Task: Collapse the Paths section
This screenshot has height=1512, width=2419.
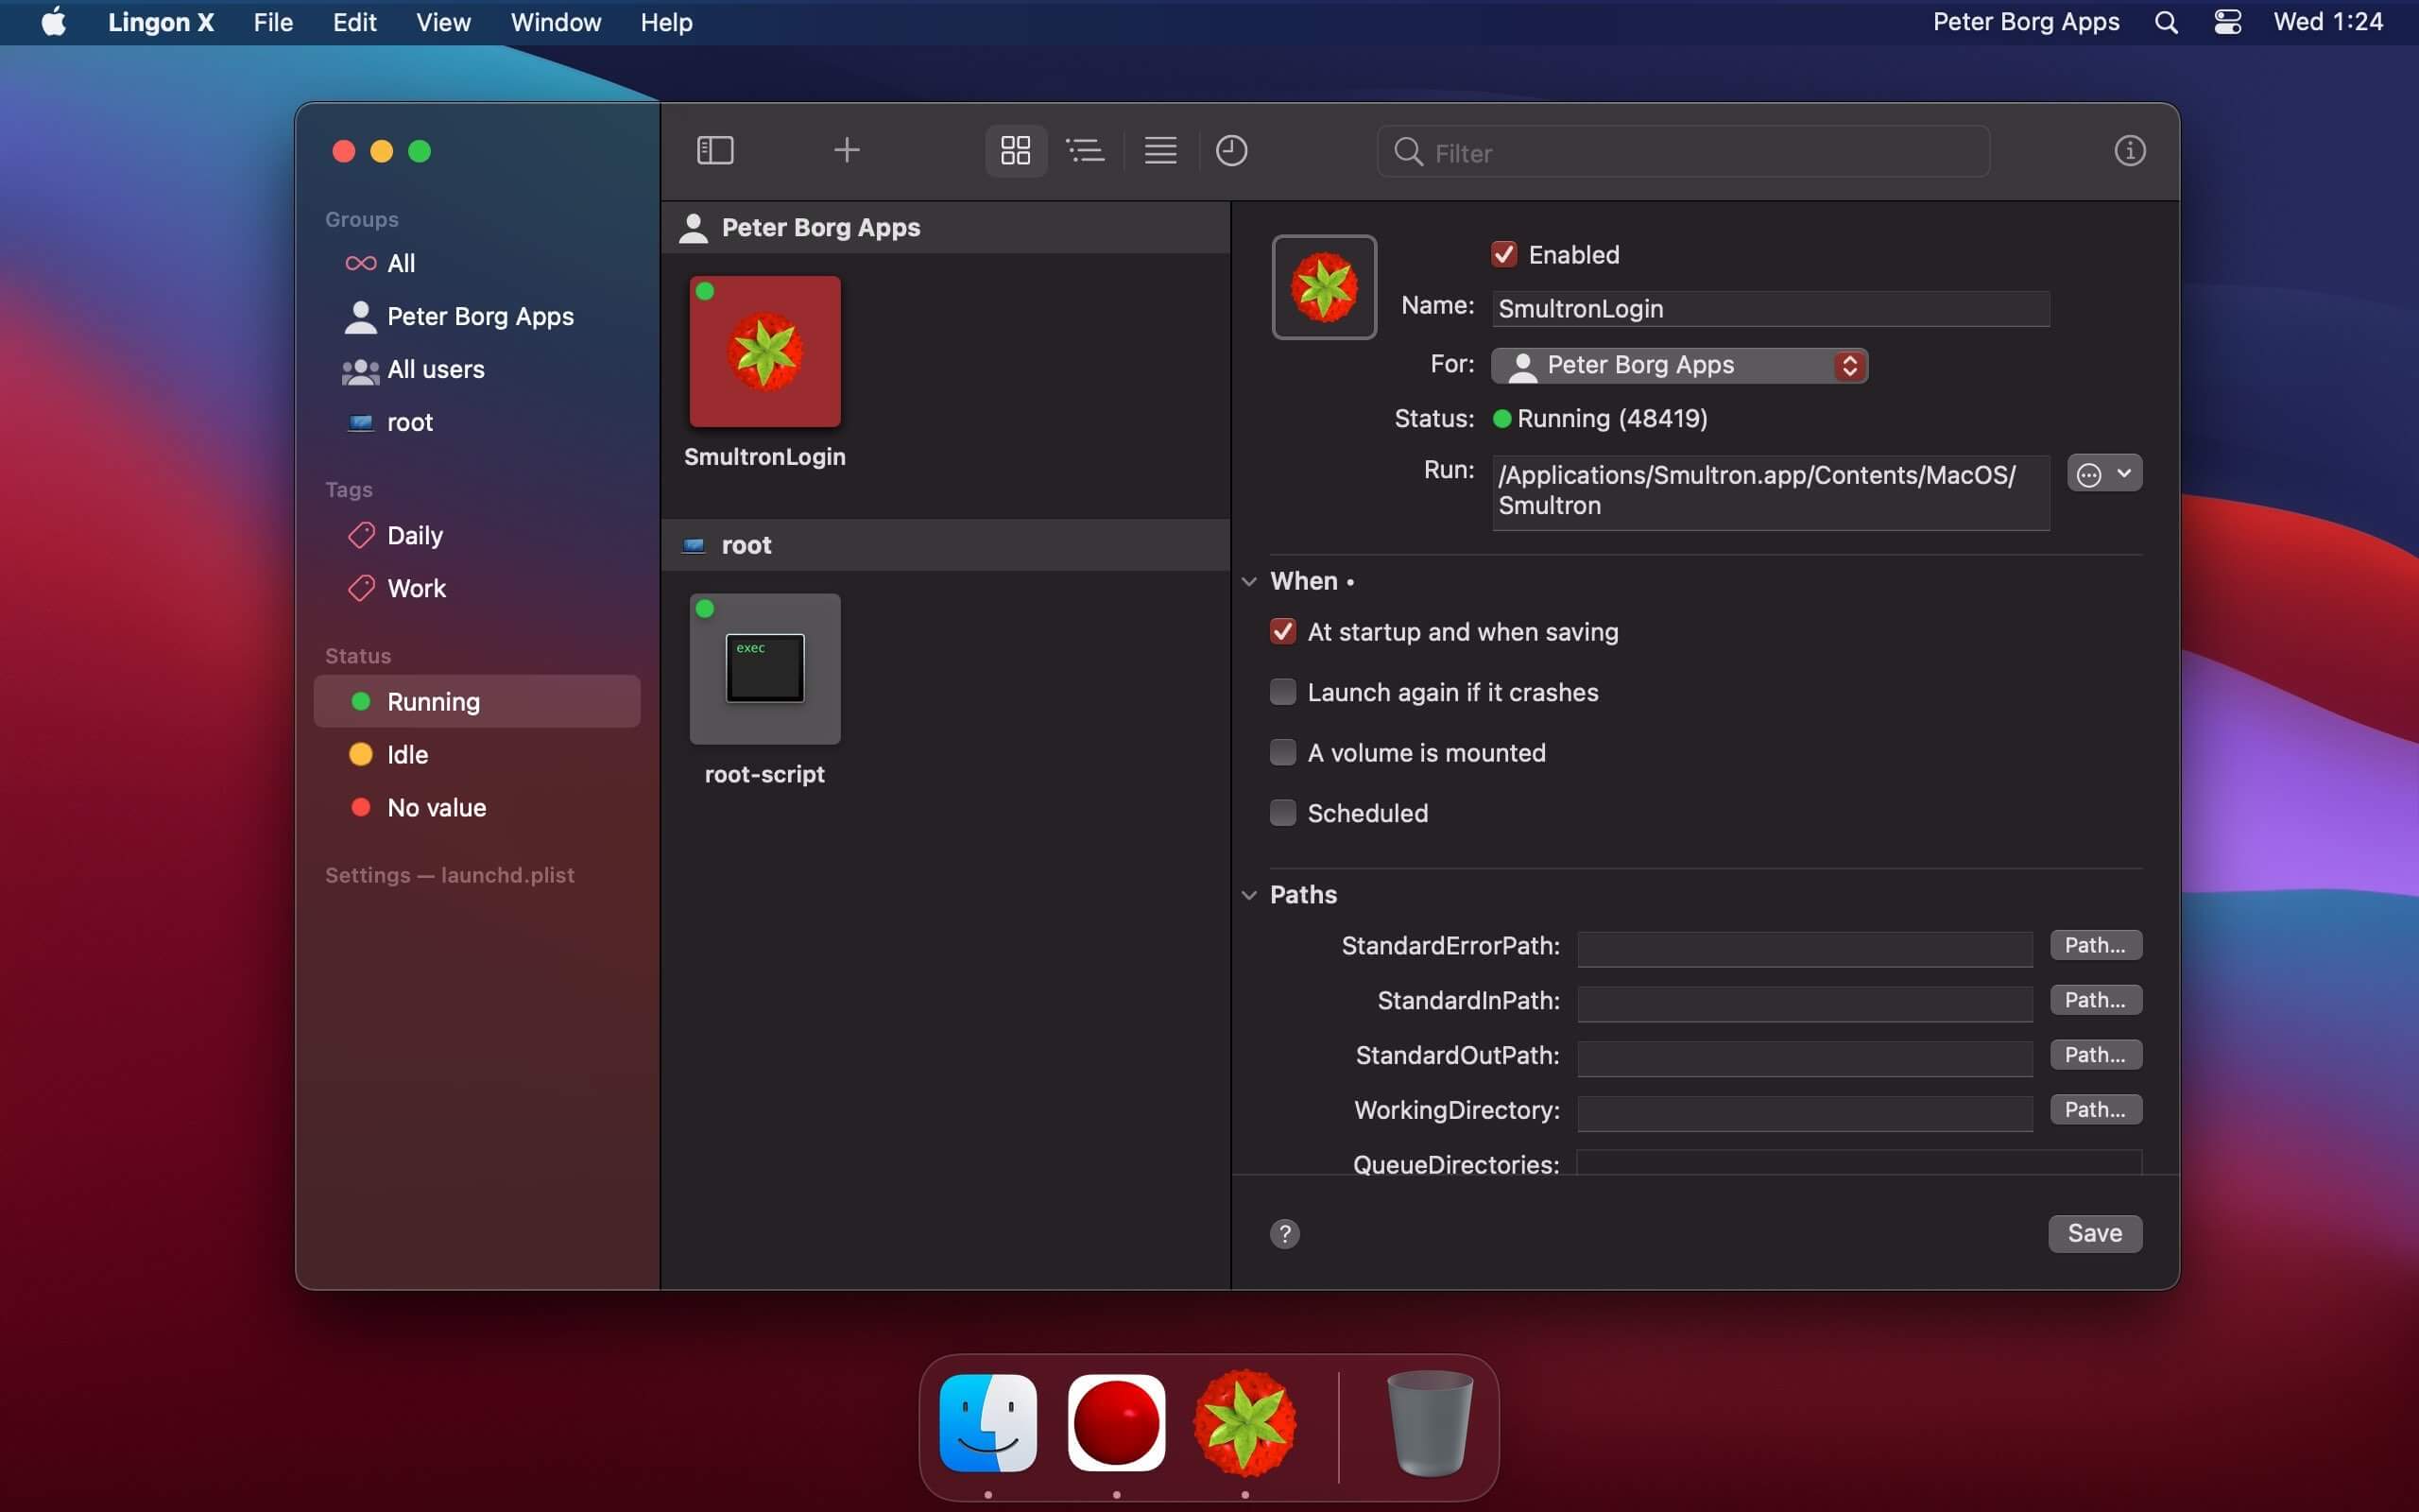Action: tap(1250, 894)
